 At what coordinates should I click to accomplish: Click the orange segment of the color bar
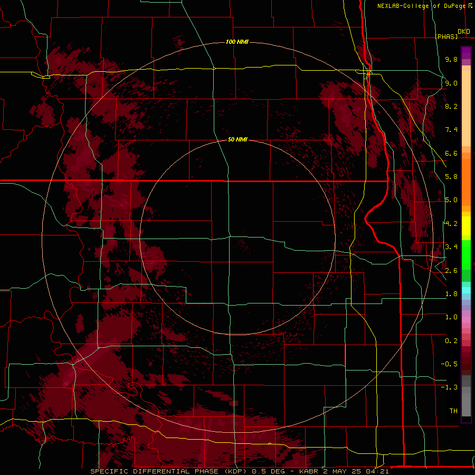tap(466, 182)
